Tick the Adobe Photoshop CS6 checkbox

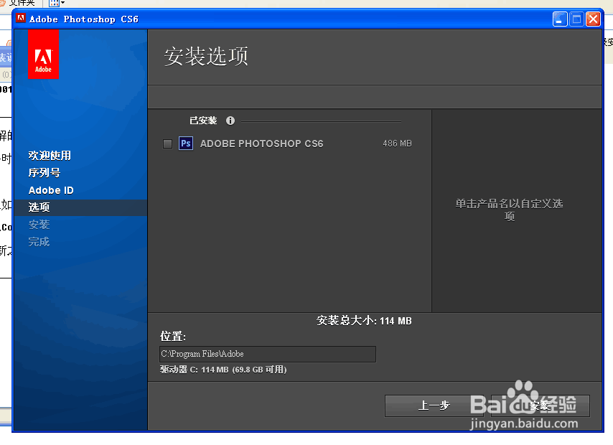click(167, 144)
